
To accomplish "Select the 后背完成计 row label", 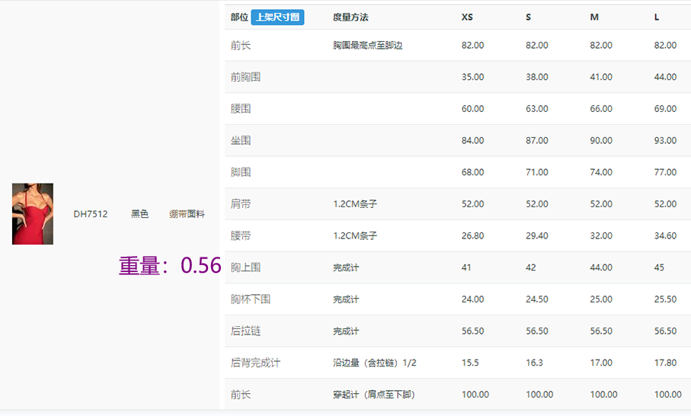I will [x=255, y=363].
